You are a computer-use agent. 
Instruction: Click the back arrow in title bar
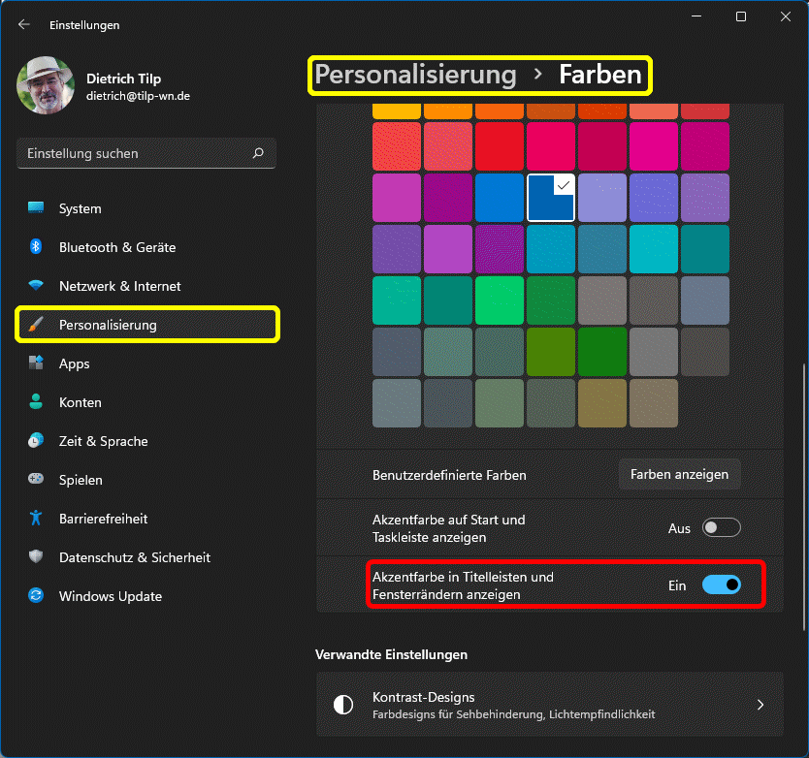(x=24, y=24)
